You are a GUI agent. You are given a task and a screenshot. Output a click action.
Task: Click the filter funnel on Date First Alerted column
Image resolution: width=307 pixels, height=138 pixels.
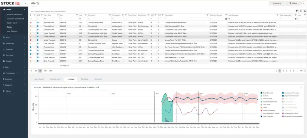(x=226, y=15)
